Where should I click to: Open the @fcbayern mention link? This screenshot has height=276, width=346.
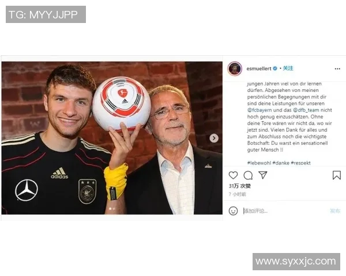[259, 110]
